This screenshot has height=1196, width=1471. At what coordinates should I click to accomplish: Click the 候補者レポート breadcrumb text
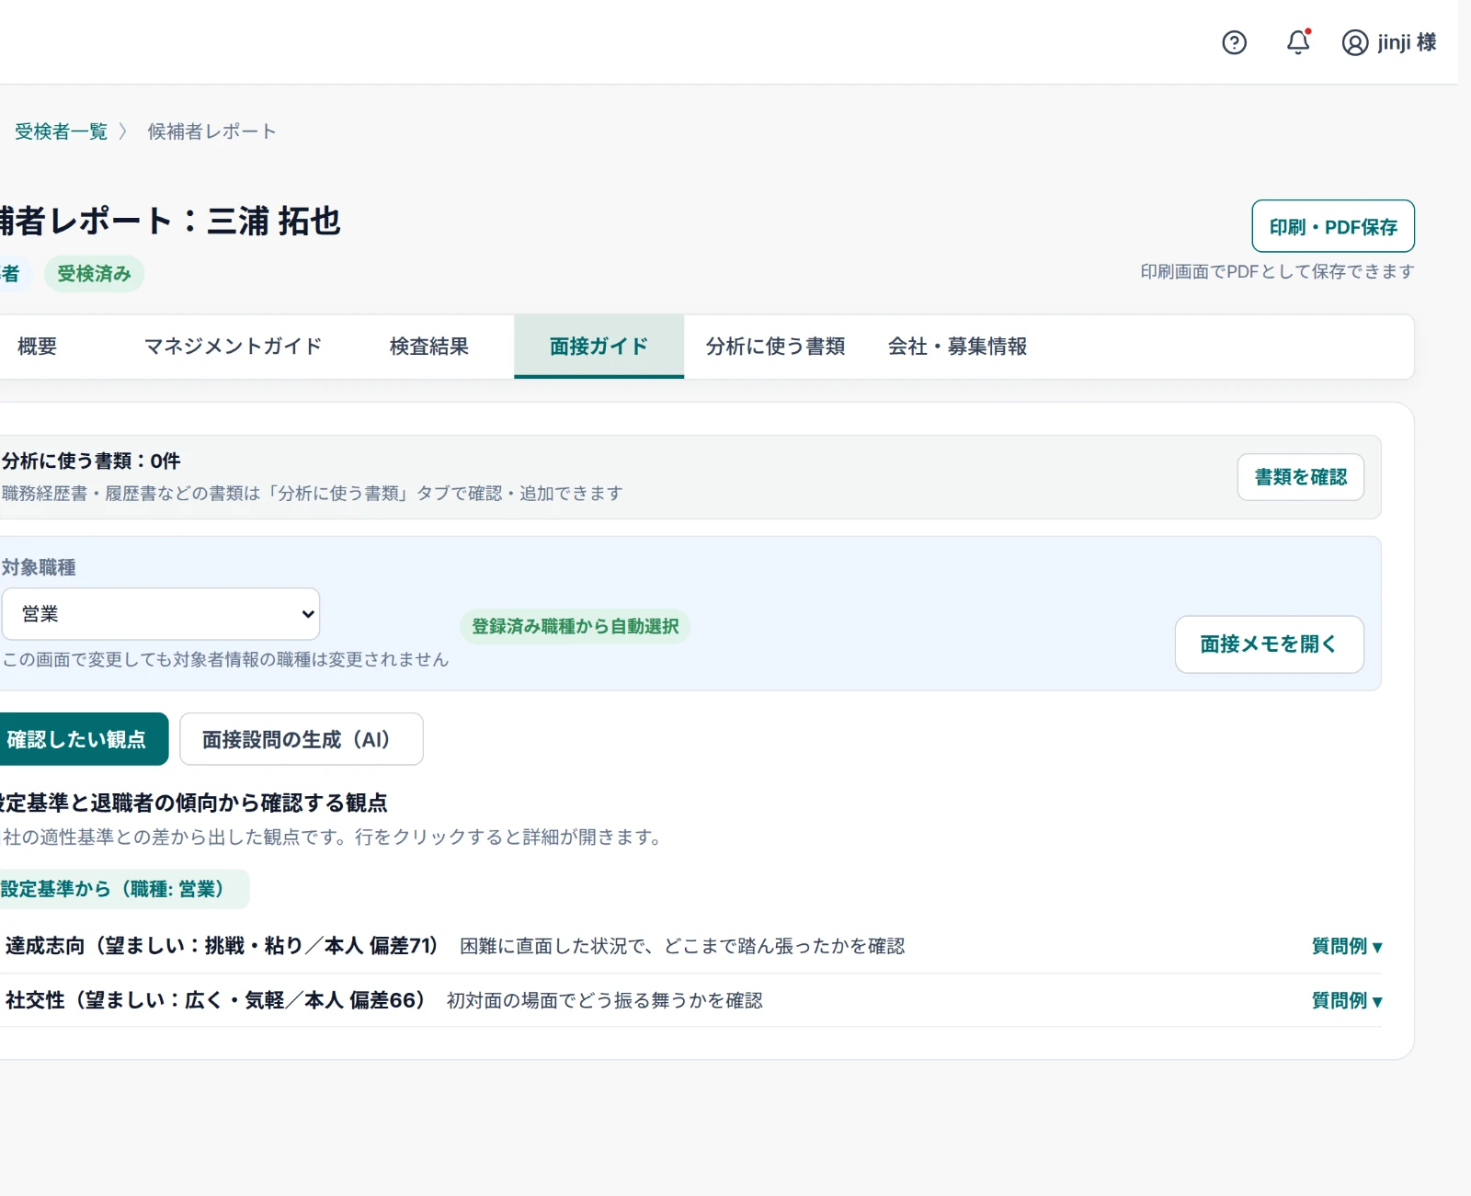211,131
